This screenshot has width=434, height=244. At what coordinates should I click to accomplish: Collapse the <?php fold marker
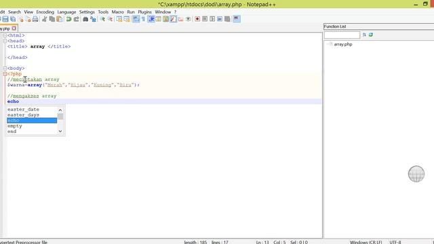(5, 74)
